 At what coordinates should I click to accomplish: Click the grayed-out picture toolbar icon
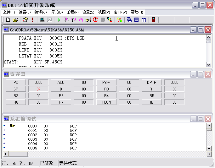coord(49,20)
